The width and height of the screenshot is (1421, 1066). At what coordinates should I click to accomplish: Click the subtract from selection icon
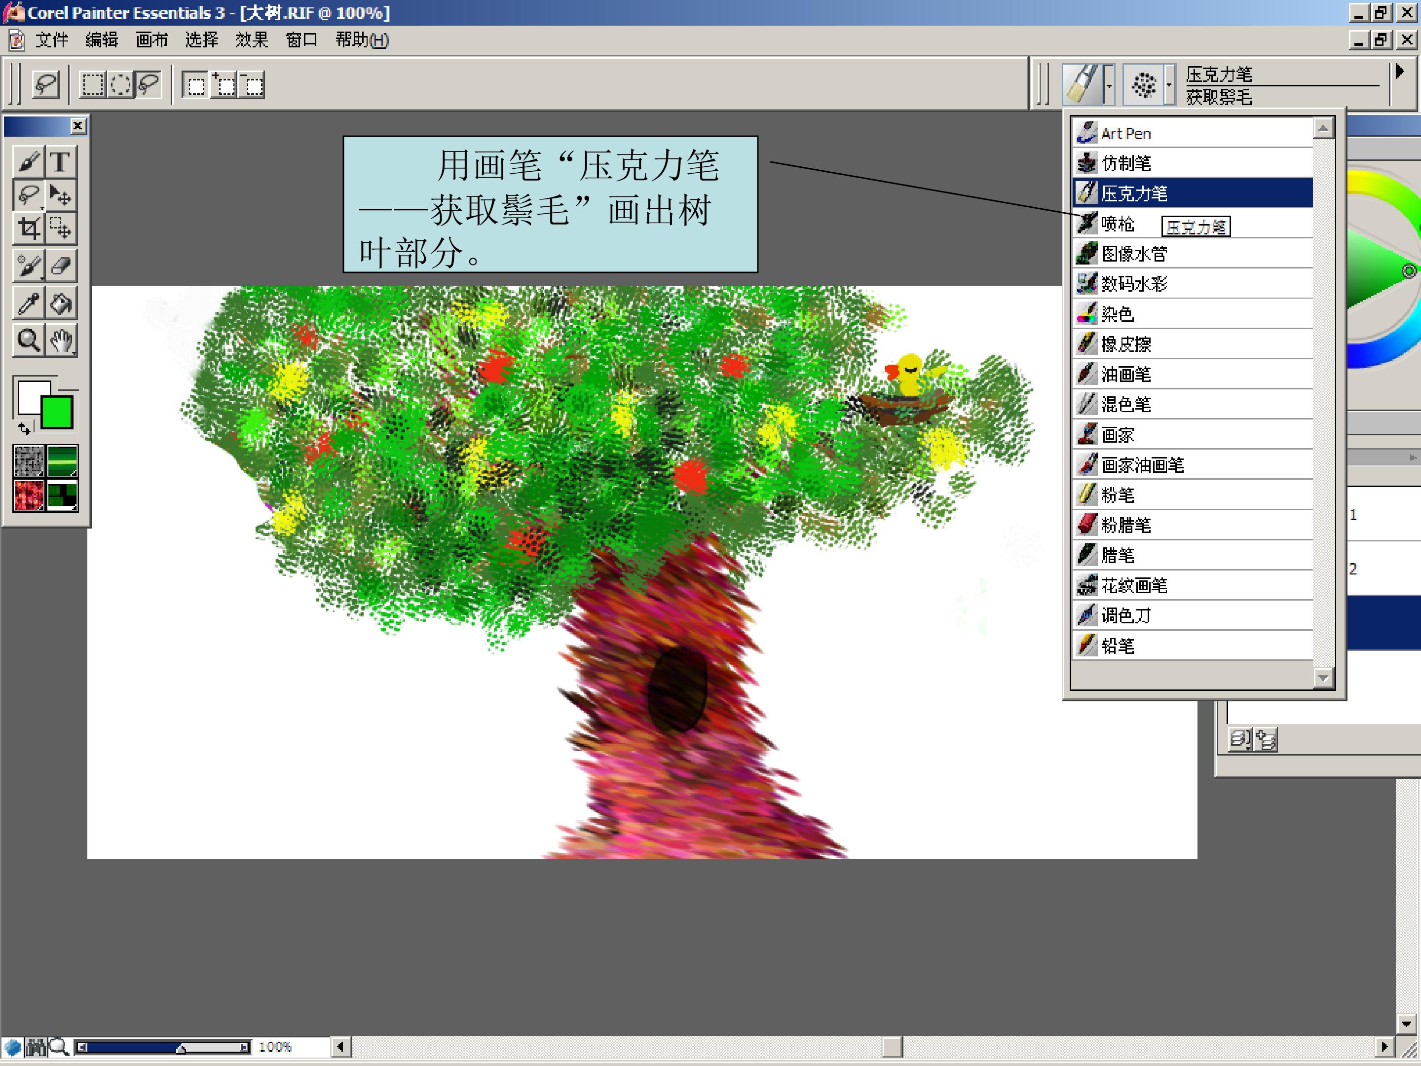(x=251, y=85)
